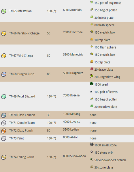Click the orange TM72 Dizzy Punch disc icon
The image size is (134, 172).
(x=4, y=131)
